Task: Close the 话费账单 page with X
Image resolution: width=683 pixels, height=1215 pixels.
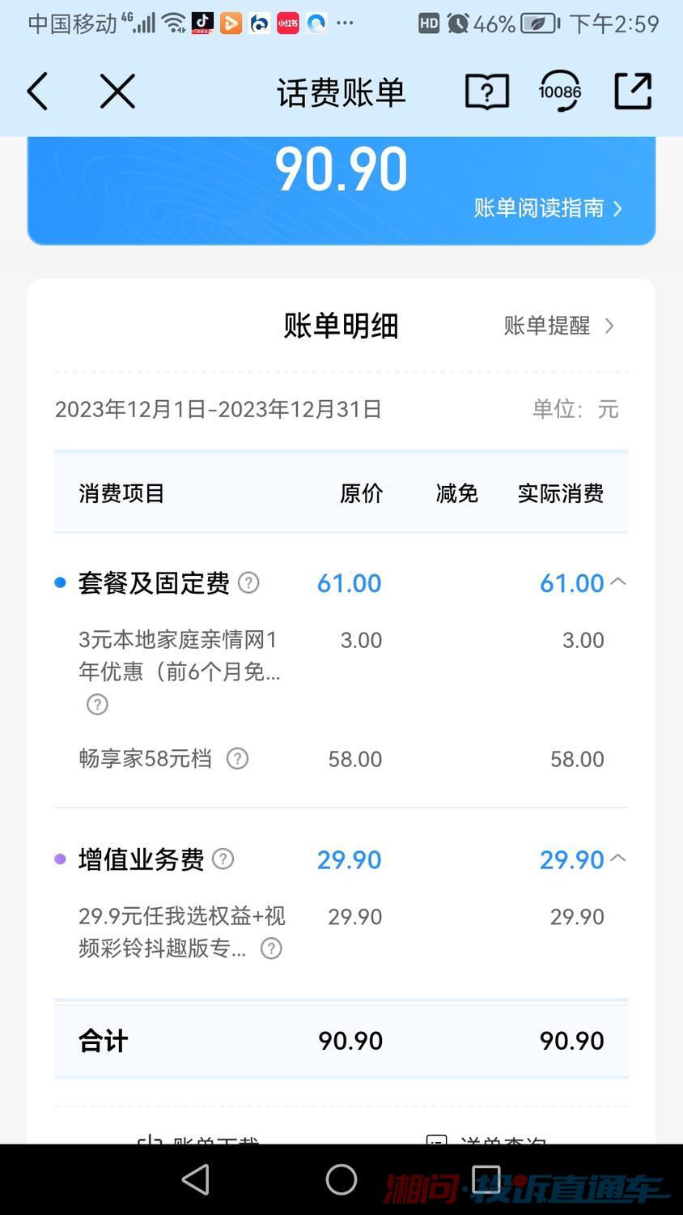Action: pyautogui.click(x=117, y=91)
